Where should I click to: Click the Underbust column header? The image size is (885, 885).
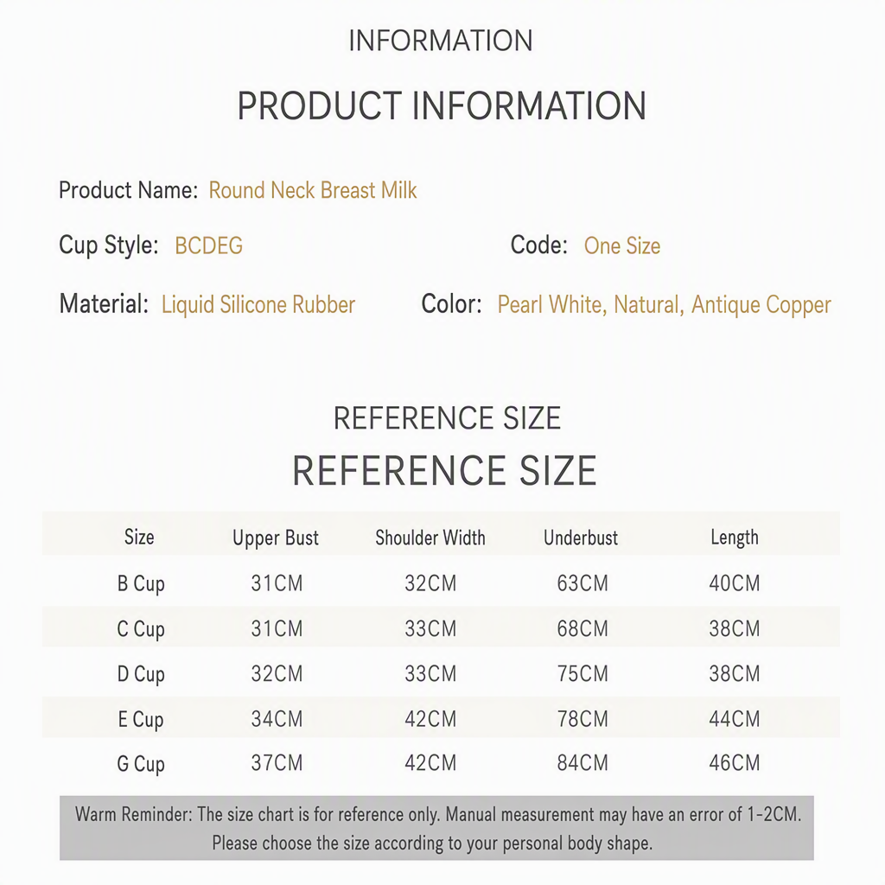tap(581, 538)
